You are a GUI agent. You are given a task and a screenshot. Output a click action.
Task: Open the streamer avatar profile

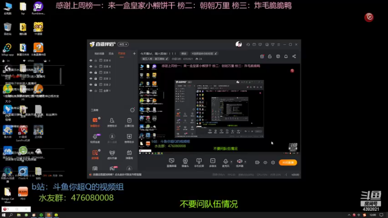pyautogui.click(x=239, y=44)
